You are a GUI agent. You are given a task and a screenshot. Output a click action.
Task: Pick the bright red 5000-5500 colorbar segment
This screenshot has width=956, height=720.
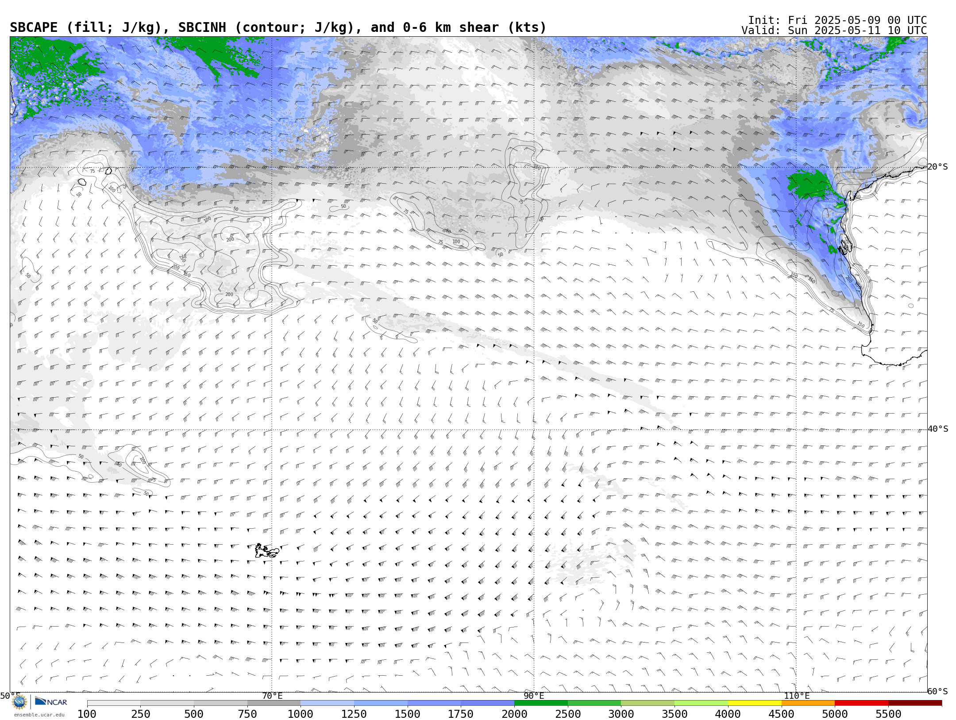tap(862, 703)
